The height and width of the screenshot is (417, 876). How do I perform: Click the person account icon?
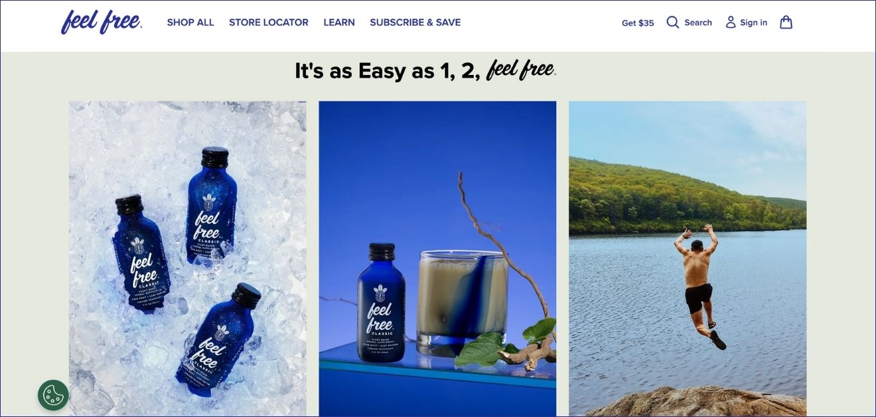click(x=731, y=23)
